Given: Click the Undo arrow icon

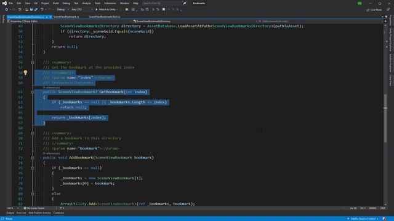Looking at the screenshot, I should tap(42, 10).
